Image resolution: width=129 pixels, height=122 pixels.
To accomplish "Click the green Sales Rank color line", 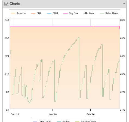I will pyautogui.click(x=102, y=13).
